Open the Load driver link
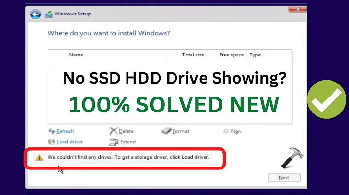Viewport: 349px width, 195px height. pos(70,142)
